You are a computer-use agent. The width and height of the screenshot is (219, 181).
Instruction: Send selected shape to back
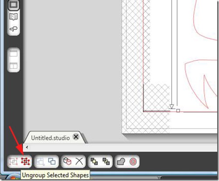106,161
